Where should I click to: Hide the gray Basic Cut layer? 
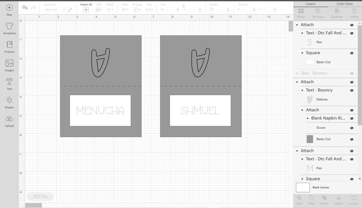352,139
